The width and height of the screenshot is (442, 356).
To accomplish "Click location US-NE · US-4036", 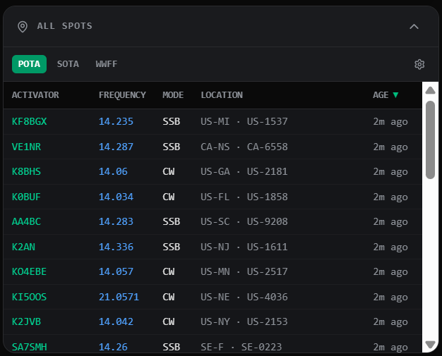I will coord(244,297).
